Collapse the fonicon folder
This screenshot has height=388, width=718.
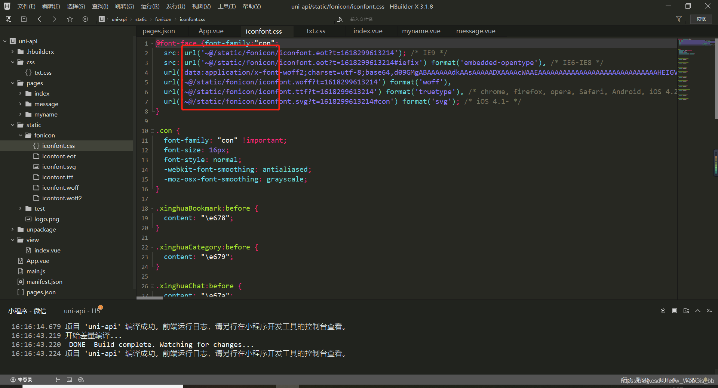point(21,135)
